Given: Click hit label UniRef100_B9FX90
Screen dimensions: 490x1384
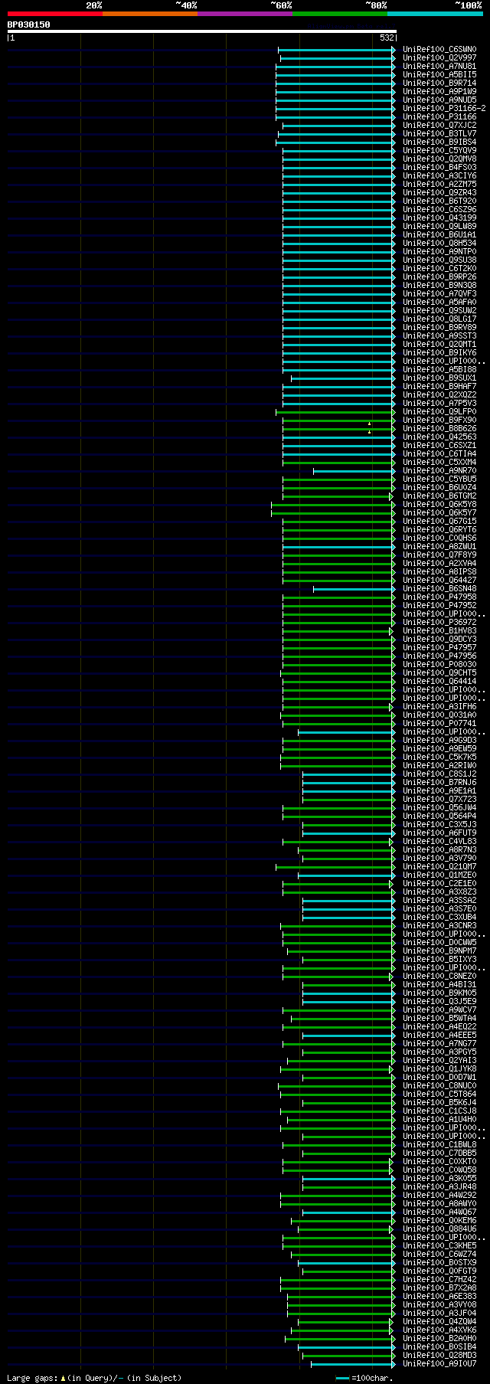Looking at the screenshot, I should point(439,420).
